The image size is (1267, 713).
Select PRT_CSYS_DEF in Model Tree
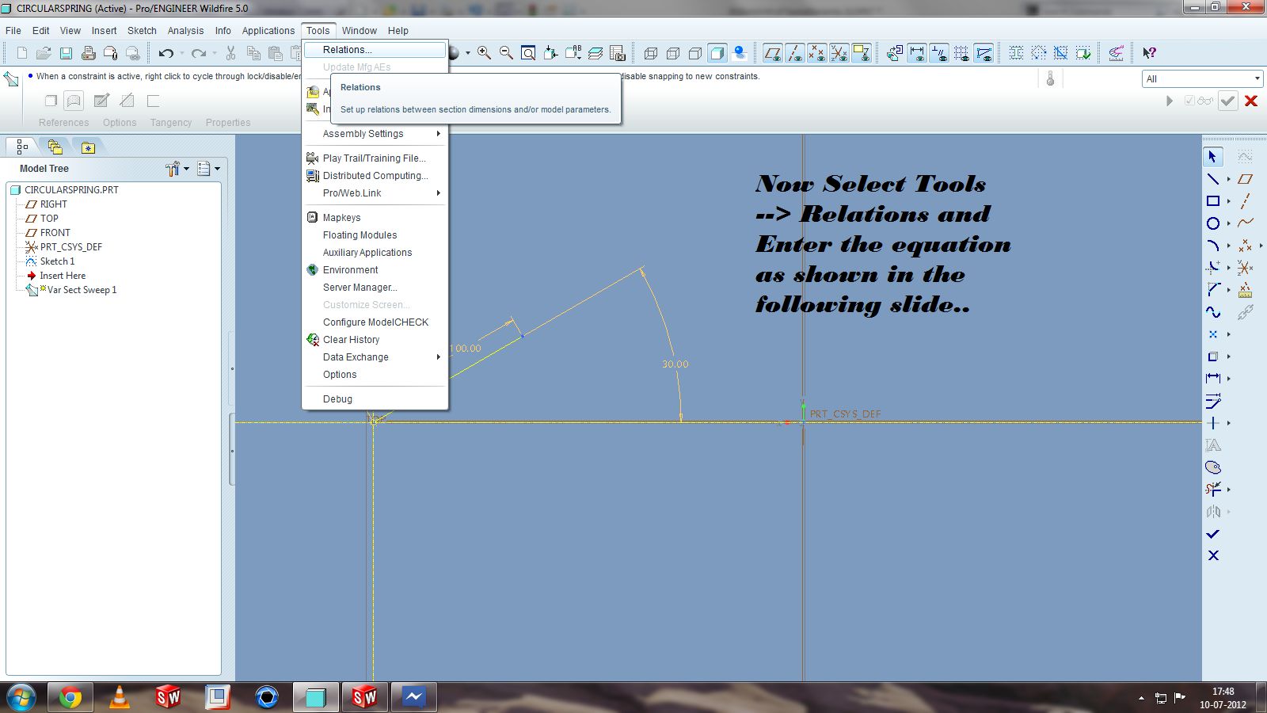(x=70, y=247)
